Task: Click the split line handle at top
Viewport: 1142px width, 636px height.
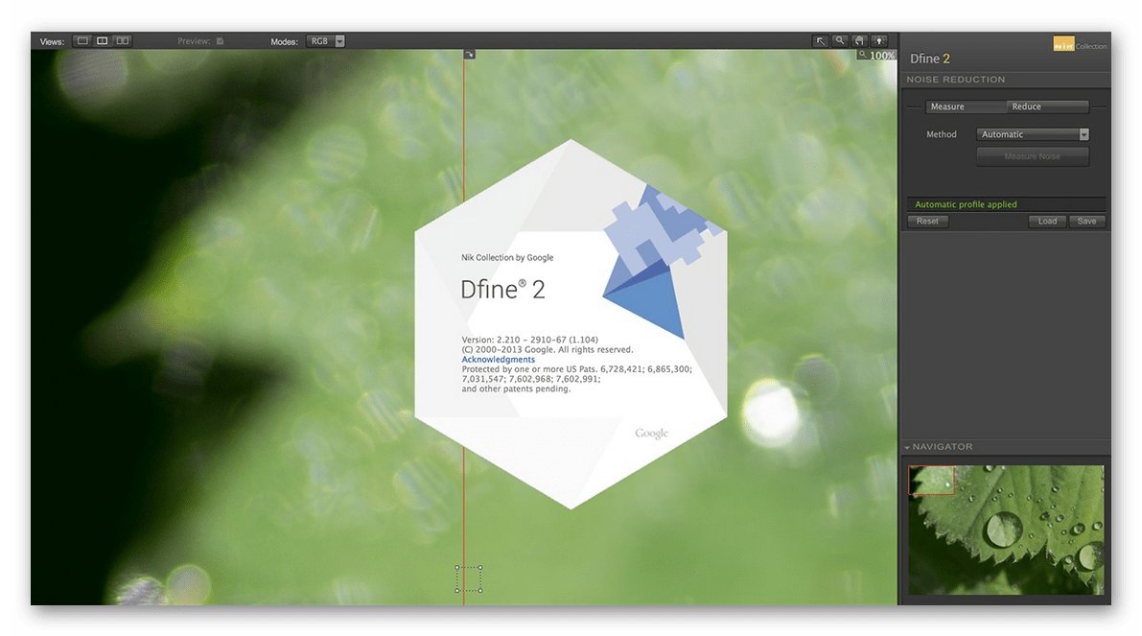Action: coord(469,55)
